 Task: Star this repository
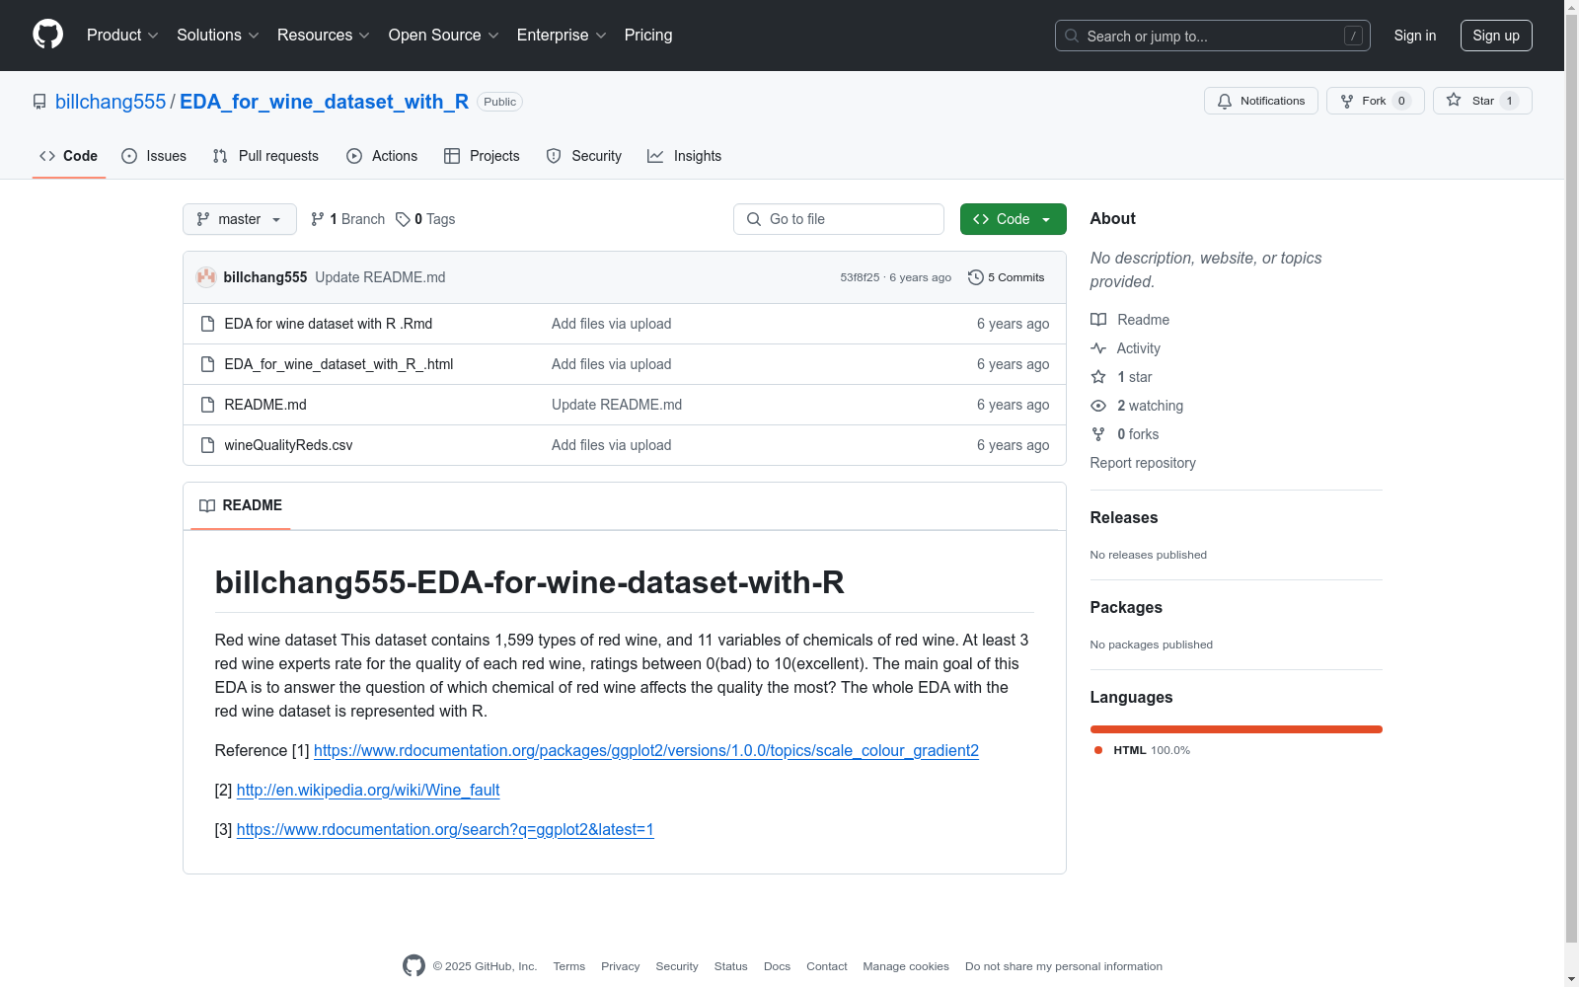click(1482, 101)
